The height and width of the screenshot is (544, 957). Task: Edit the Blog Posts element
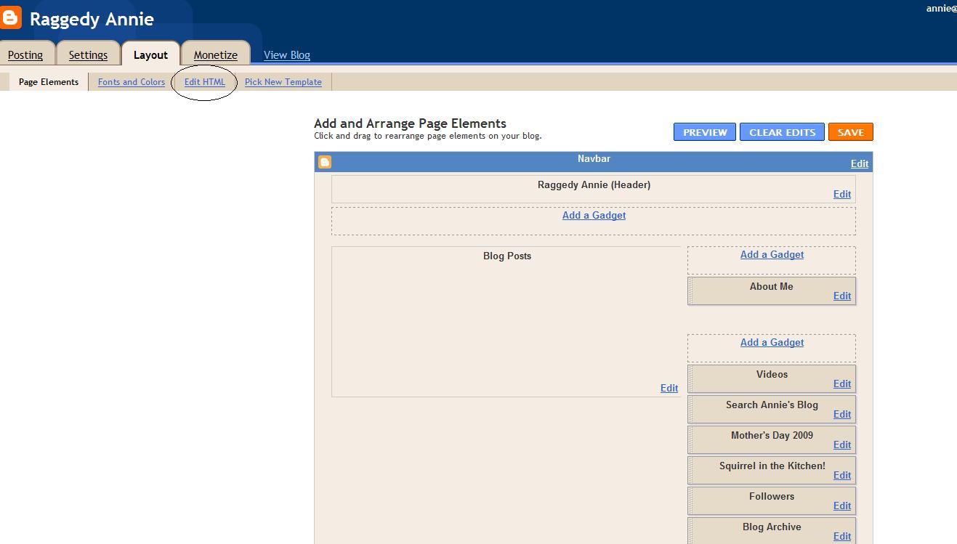pos(669,388)
